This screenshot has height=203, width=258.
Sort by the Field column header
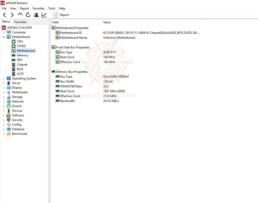[76, 22]
